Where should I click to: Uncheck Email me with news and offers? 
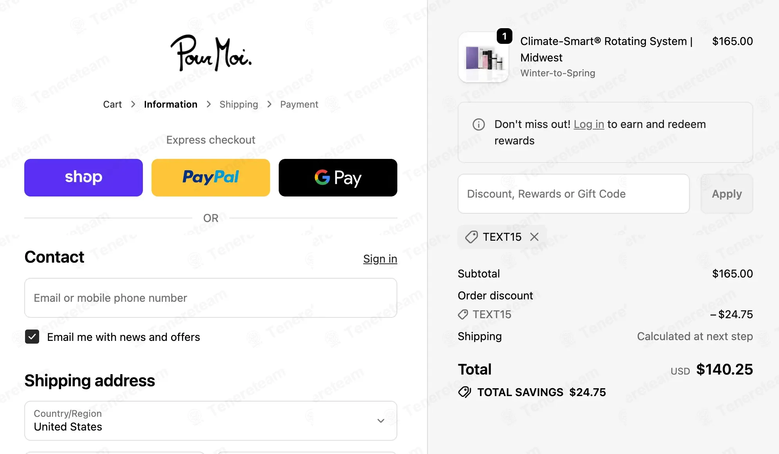pos(32,337)
